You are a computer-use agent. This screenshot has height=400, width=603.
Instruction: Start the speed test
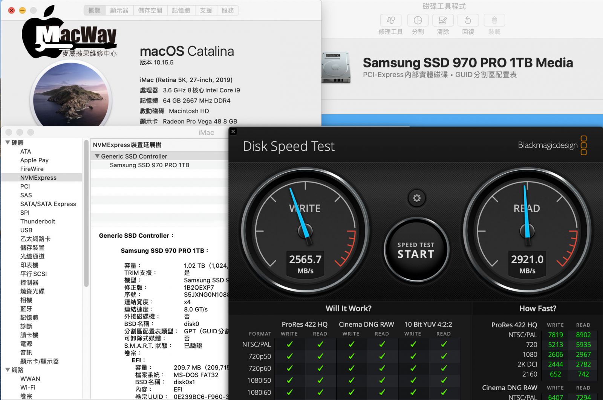click(x=416, y=250)
